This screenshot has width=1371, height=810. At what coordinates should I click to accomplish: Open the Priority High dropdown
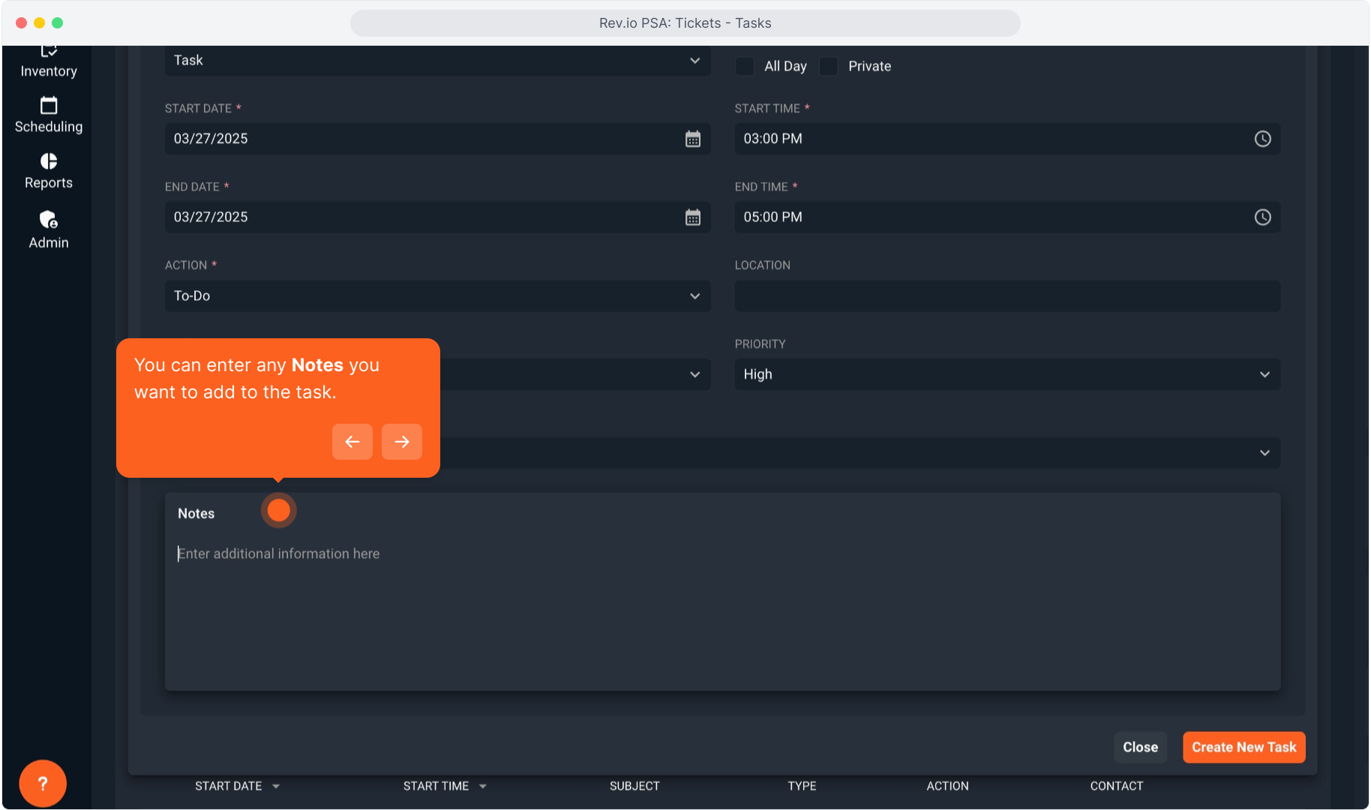[1006, 374]
